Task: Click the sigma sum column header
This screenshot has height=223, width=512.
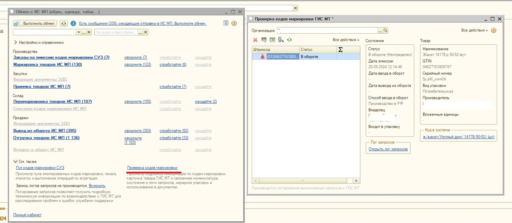Action: [x=340, y=49]
